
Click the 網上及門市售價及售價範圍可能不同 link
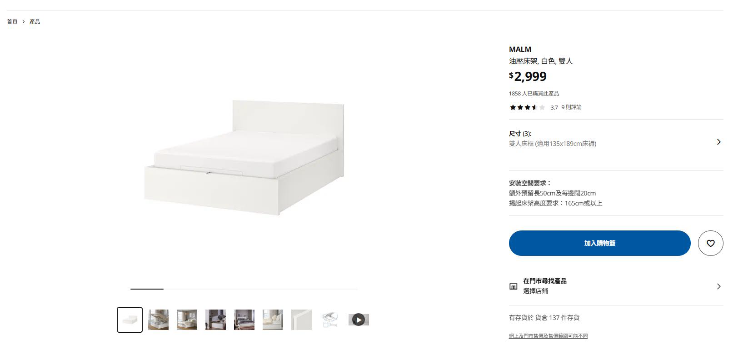click(548, 336)
